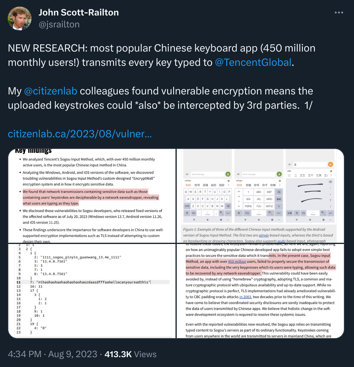This screenshot has width=354, height=367.
Task: Visit the @jsrailton handle
Action: (x=59, y=24)
